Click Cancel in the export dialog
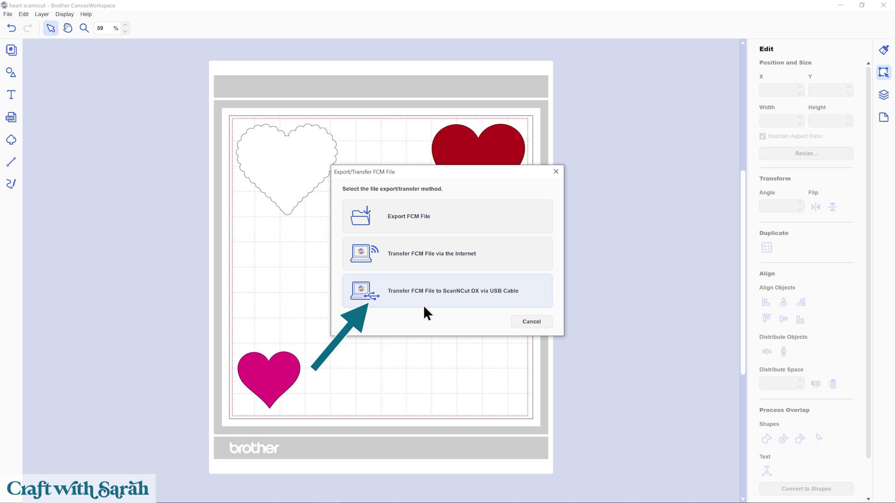Image resolution: width=895 pixels, height=503 pixels. pyautogui.click(x=531, y=321)
